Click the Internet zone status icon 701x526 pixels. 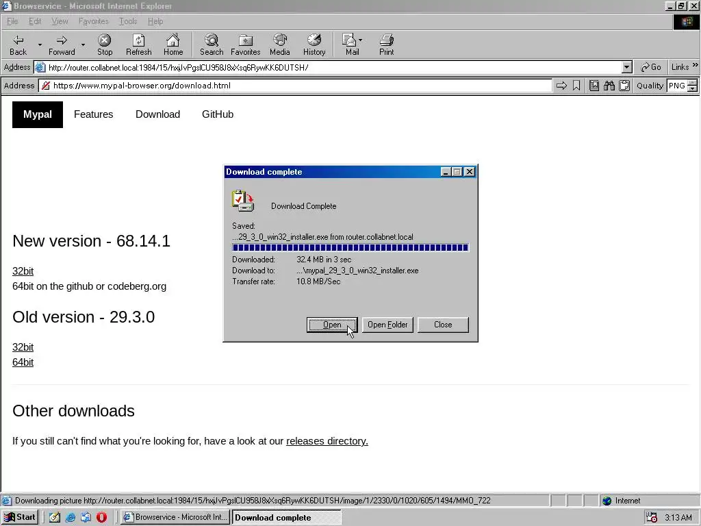point(607,501)
